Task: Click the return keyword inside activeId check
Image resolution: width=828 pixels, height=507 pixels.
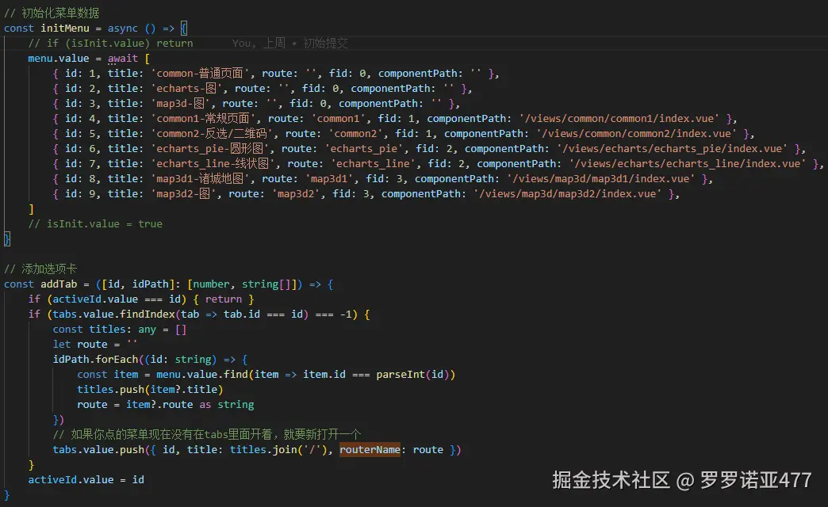Action: point(224,299)
